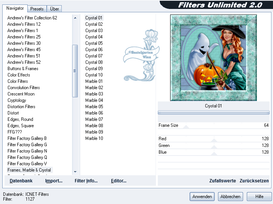Select the FFG??? category
273x204 pixels.
tap(15, 132)
